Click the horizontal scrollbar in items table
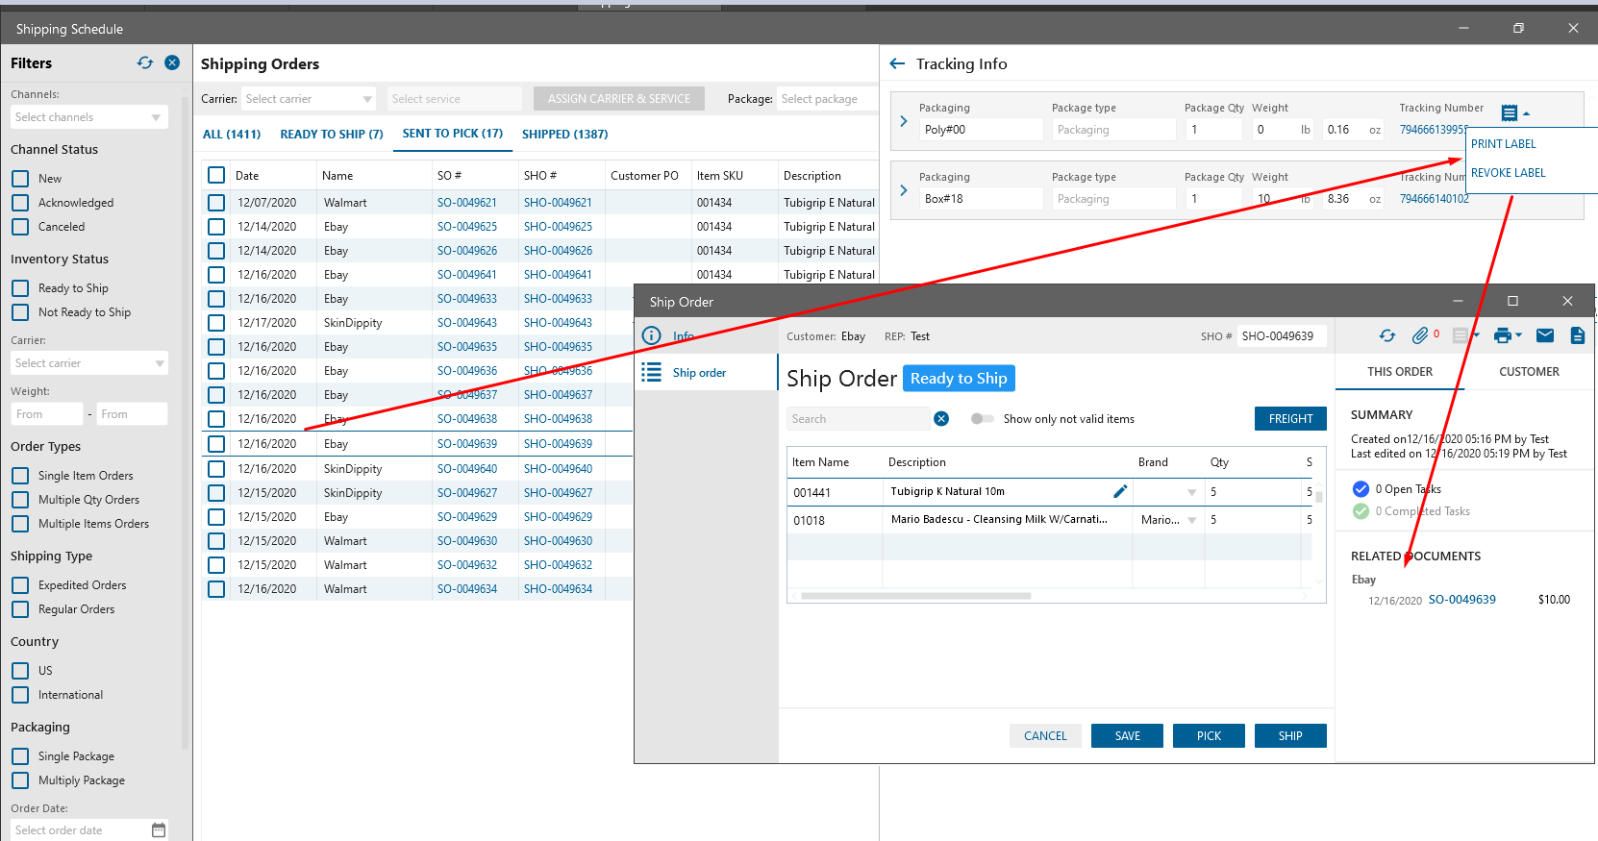 tap(915, 596)
